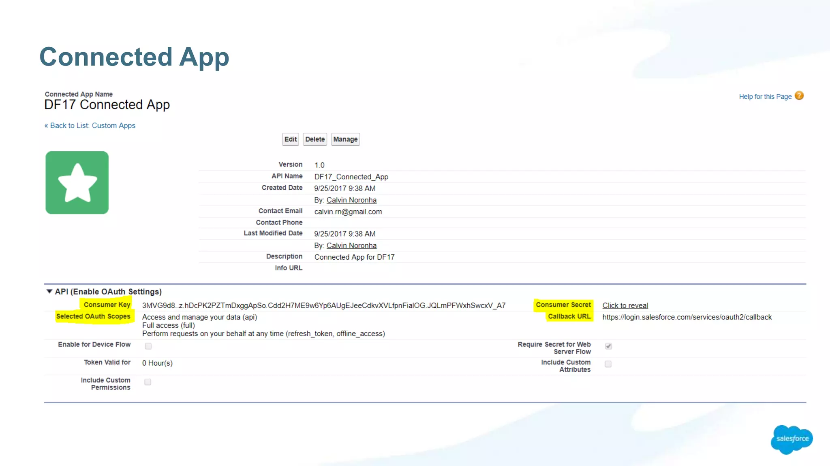
Task: Click the green star app logo
Action: coord(77,182)
